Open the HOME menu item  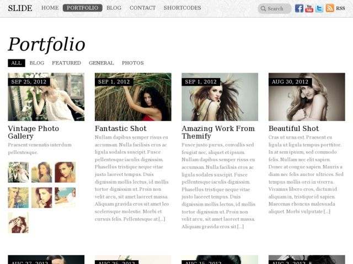[50, 8]
